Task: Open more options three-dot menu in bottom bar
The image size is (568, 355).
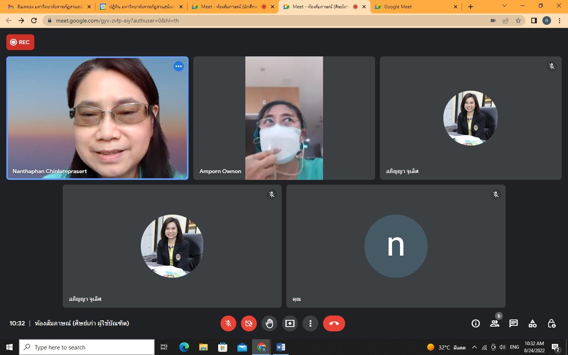Action: pyautogui.click(x=310, y=323)
